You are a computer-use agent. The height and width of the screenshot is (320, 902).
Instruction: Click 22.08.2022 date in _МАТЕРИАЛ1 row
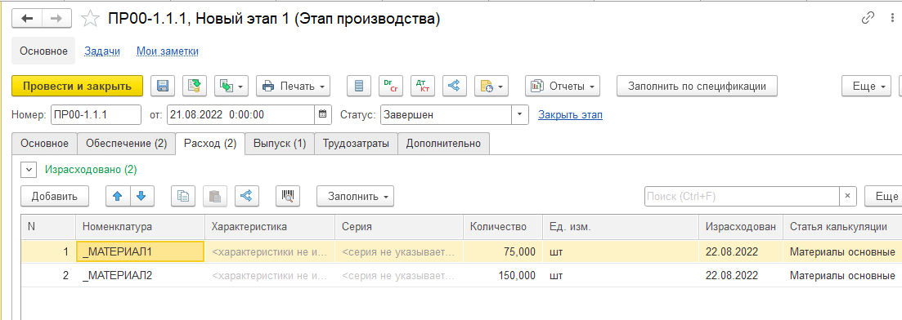pos(741,251)
